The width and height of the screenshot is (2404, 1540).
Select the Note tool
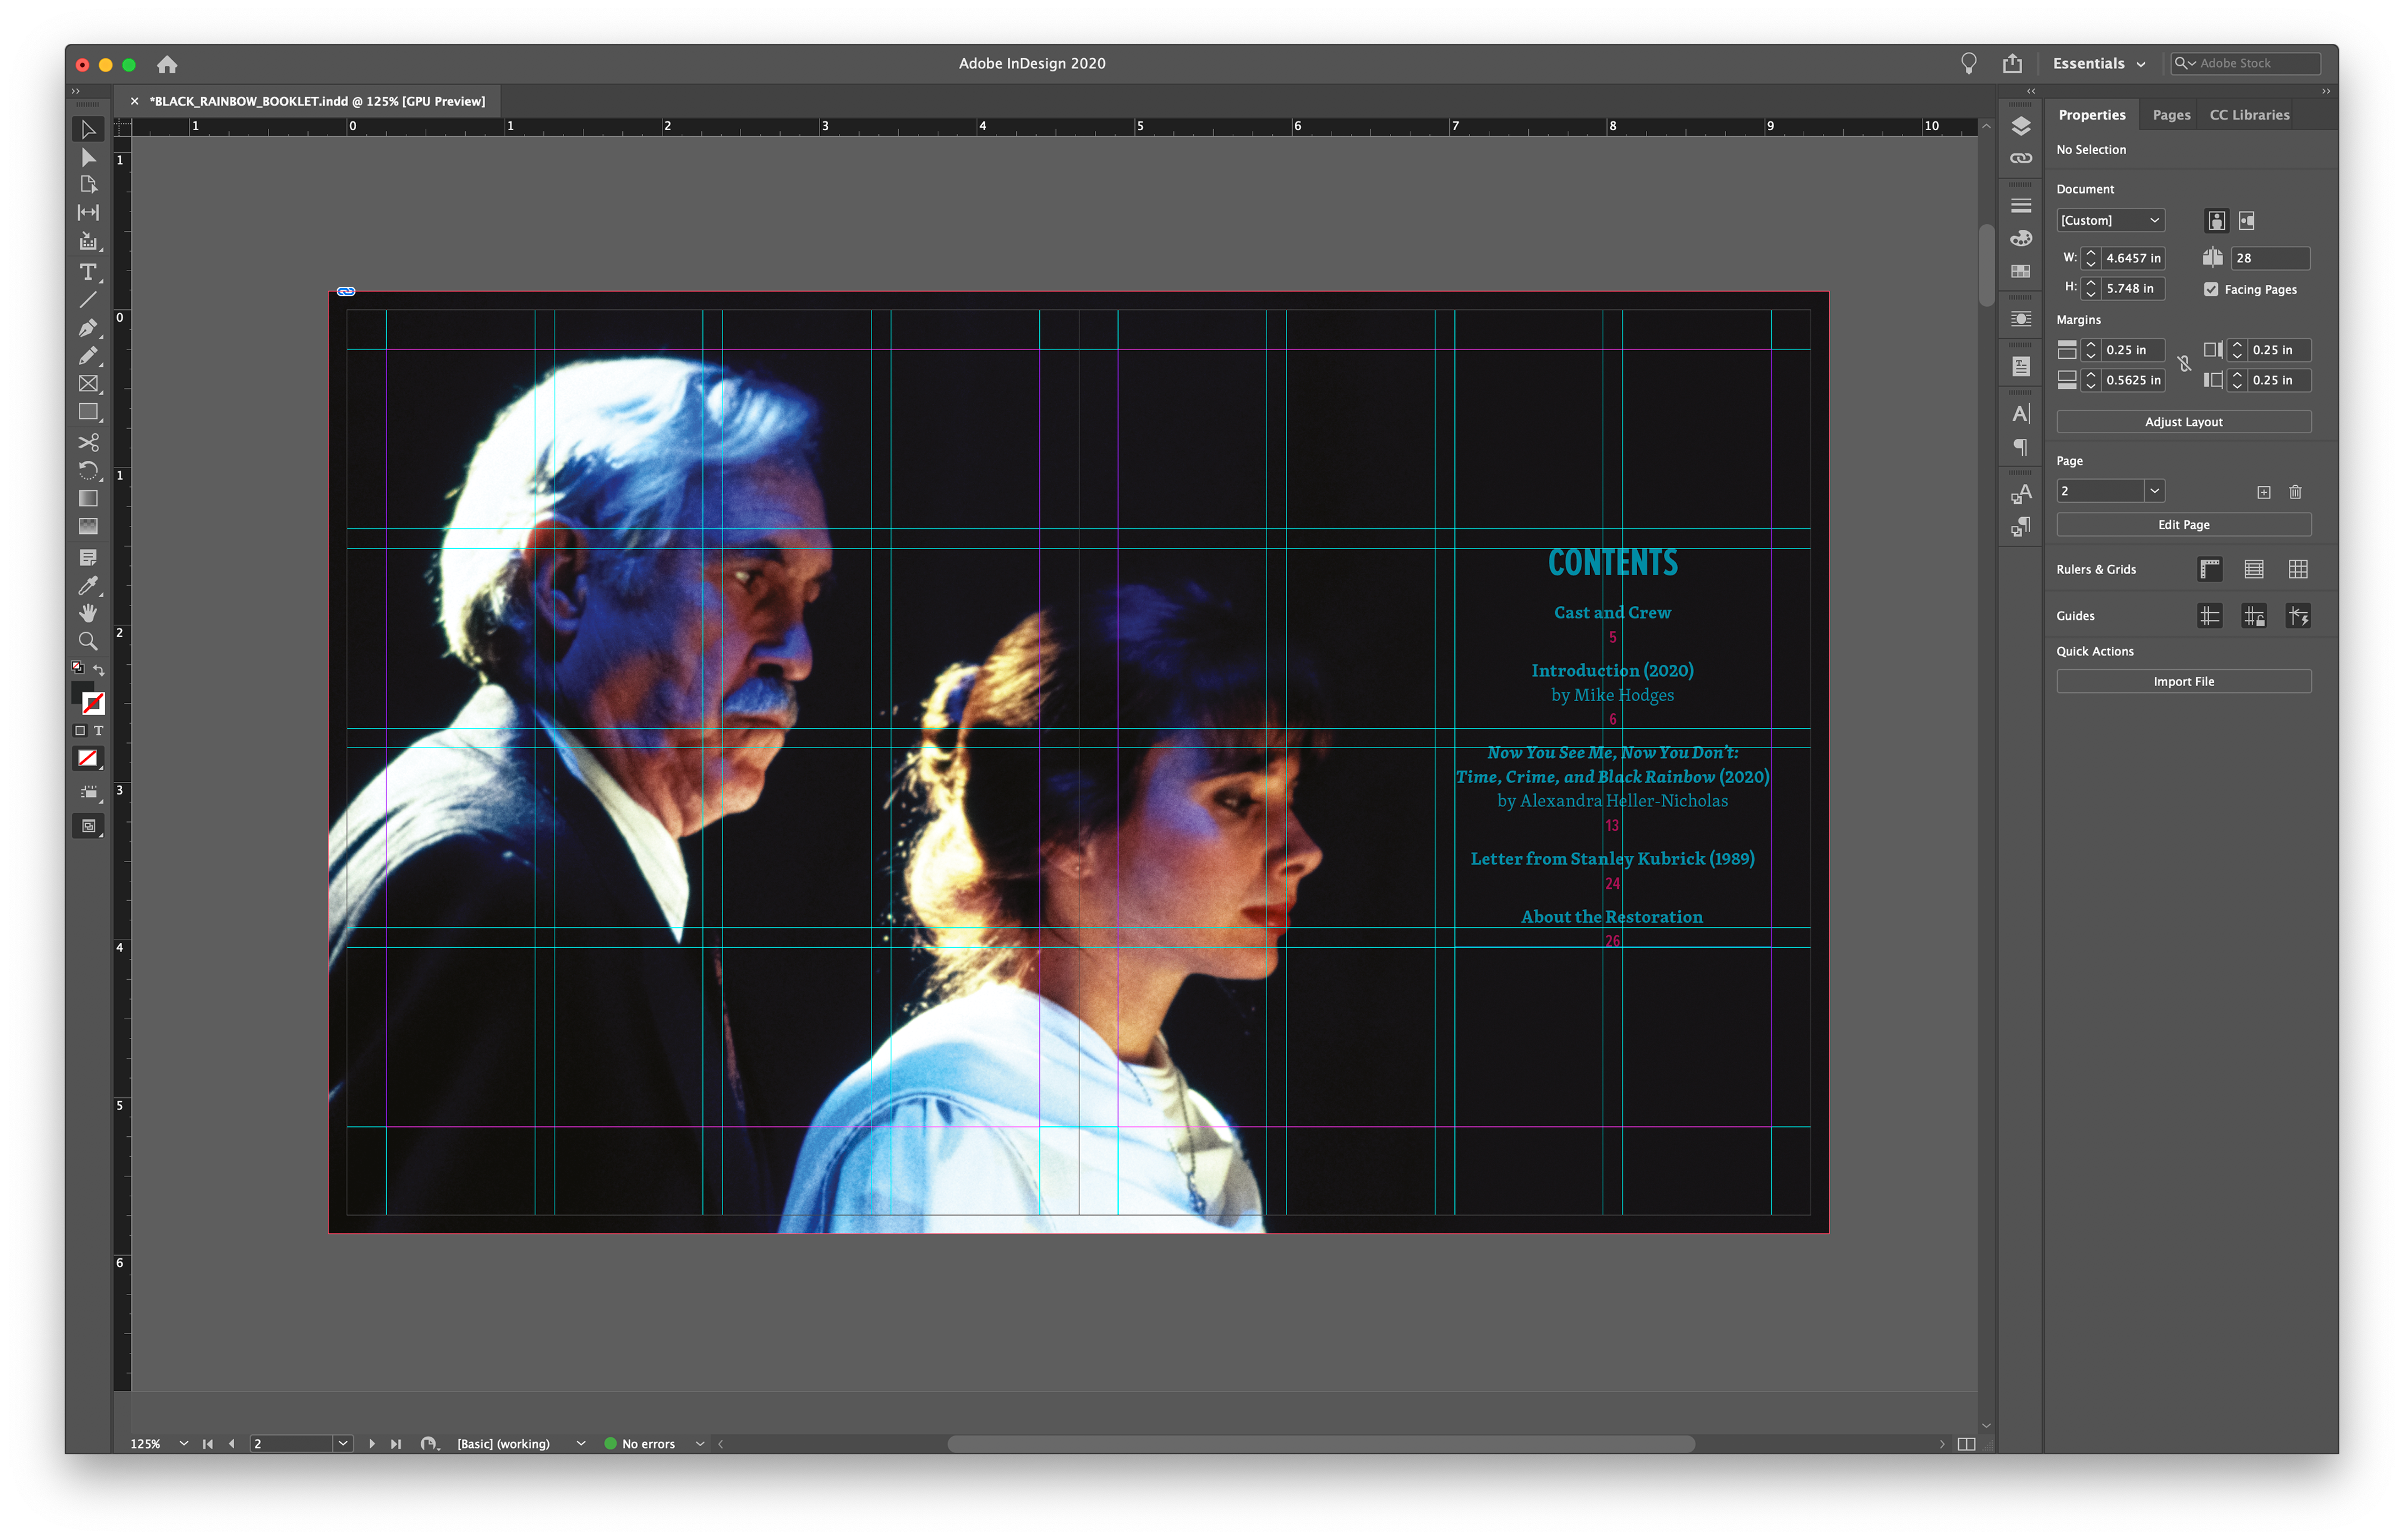pyautogui.click(x=88, y=557)
